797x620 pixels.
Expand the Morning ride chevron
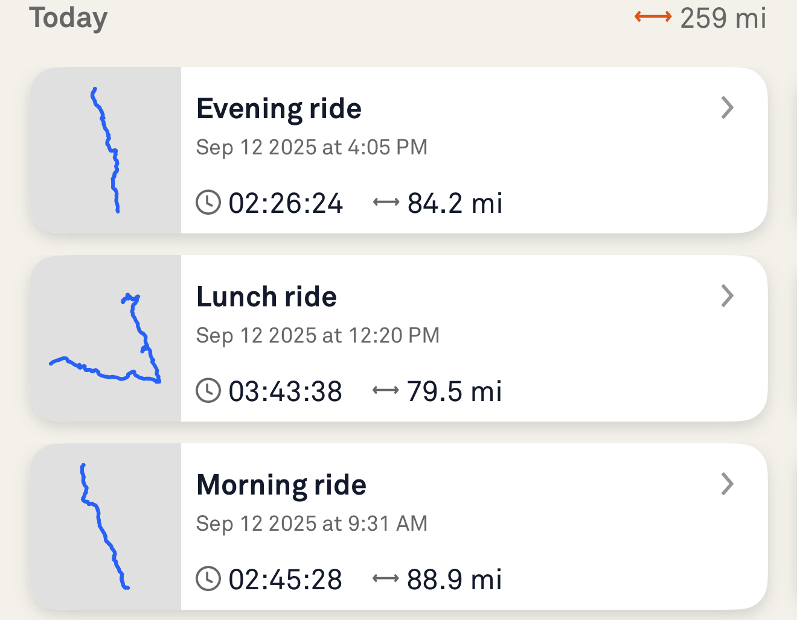pos(728,484)
